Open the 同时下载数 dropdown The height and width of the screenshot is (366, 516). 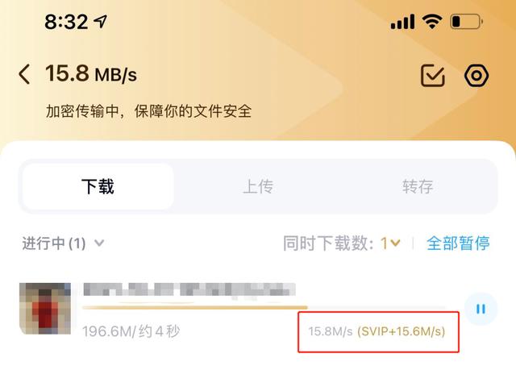click(x=390, y=243)
